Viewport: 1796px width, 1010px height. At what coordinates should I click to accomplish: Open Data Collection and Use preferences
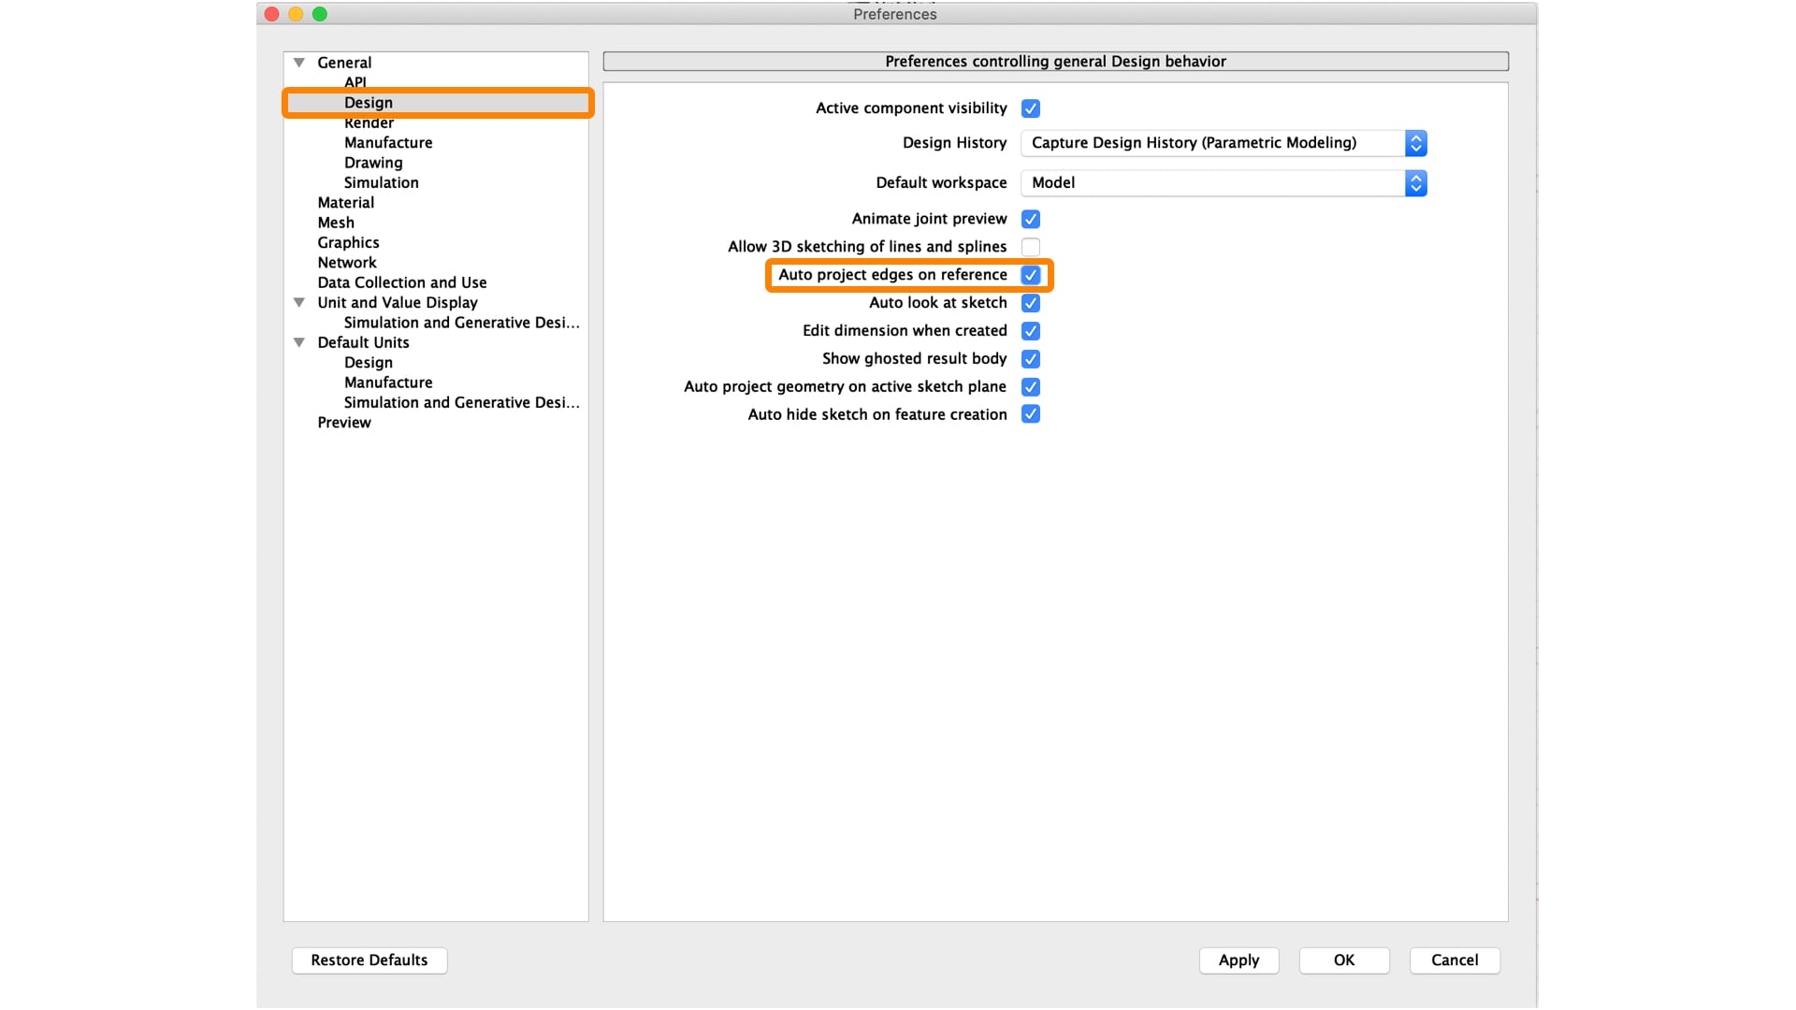(402, 282)
